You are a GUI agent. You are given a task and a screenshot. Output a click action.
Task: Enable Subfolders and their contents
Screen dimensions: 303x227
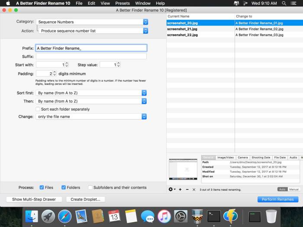pos(90,188)
